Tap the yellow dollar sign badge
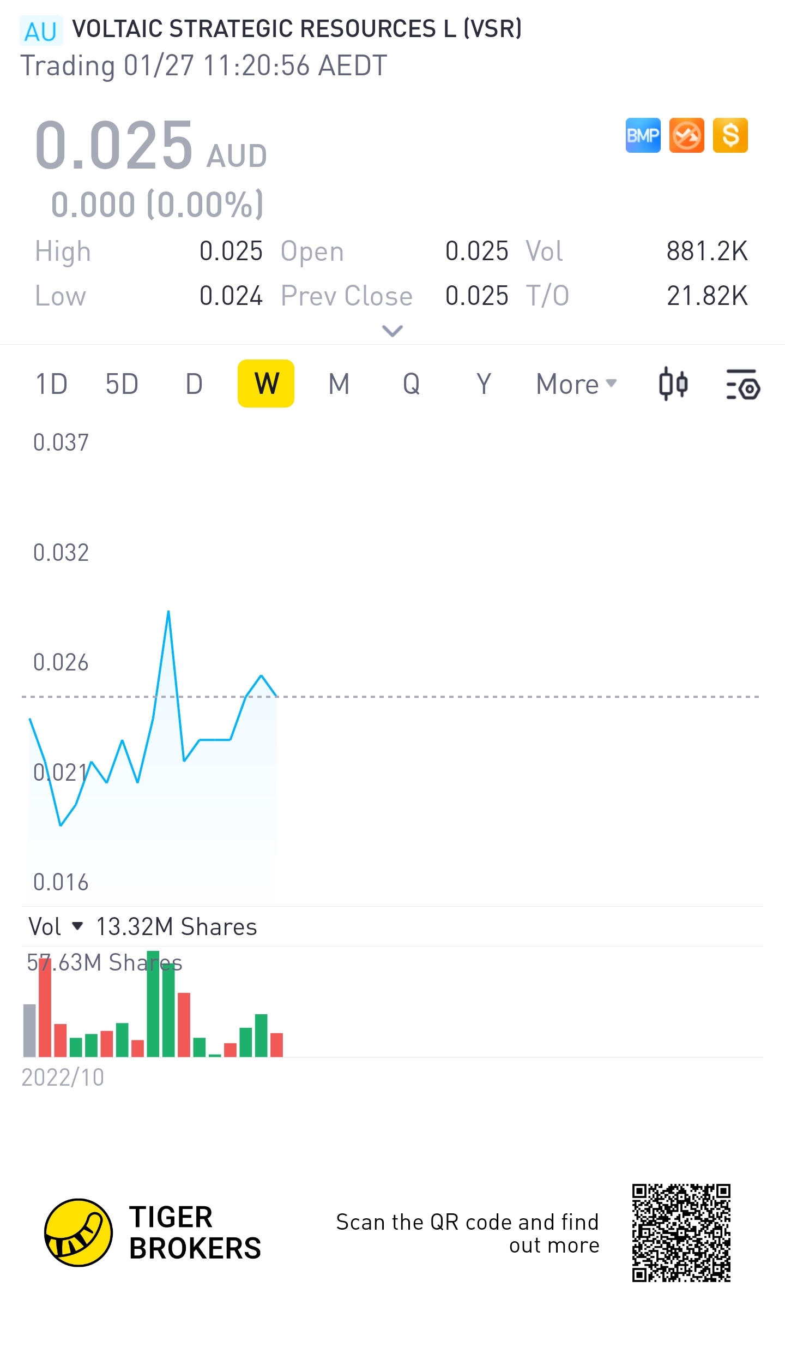 730,135
